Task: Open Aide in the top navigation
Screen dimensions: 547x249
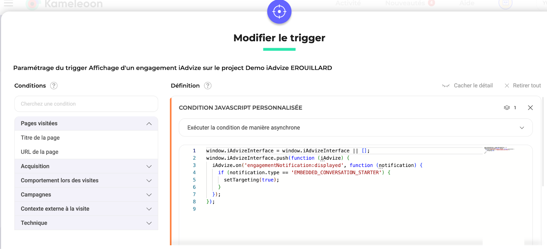Action: (x=467, y=3)
